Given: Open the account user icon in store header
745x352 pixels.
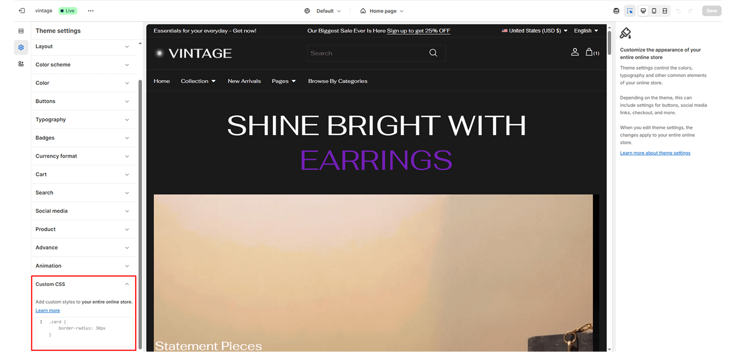Looking at the screenshot, I should 575,52.
